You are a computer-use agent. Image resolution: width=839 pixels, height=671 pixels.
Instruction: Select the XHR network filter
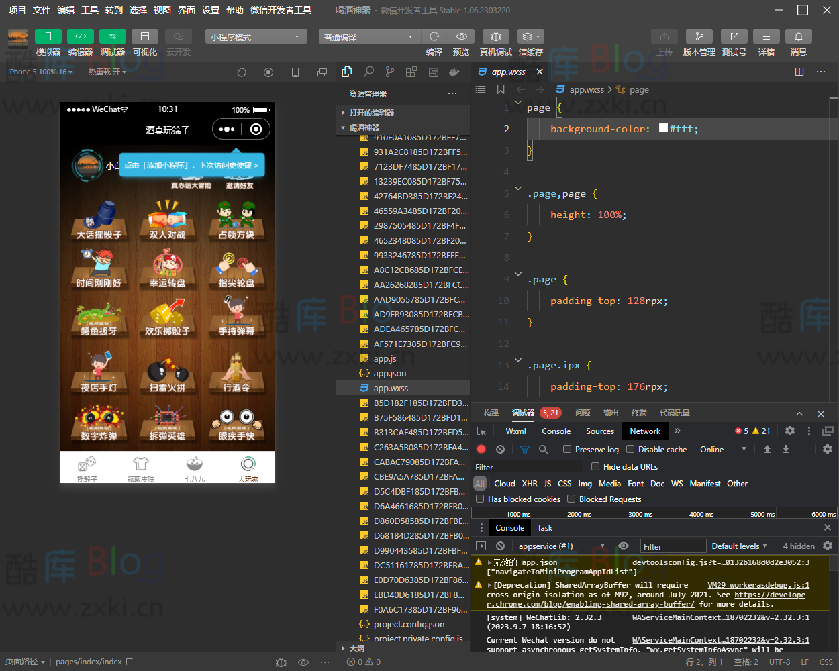[530, 484]
